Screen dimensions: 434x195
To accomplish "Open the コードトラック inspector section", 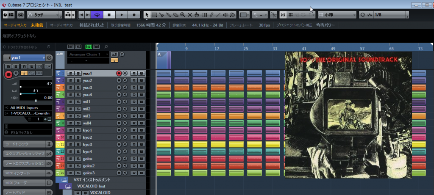I will (x=28, y=144).
